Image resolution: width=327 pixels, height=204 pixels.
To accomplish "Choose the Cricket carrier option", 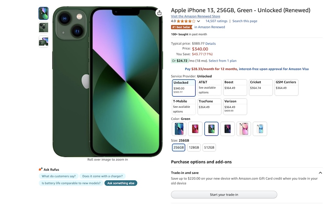I will pos(261,87).
